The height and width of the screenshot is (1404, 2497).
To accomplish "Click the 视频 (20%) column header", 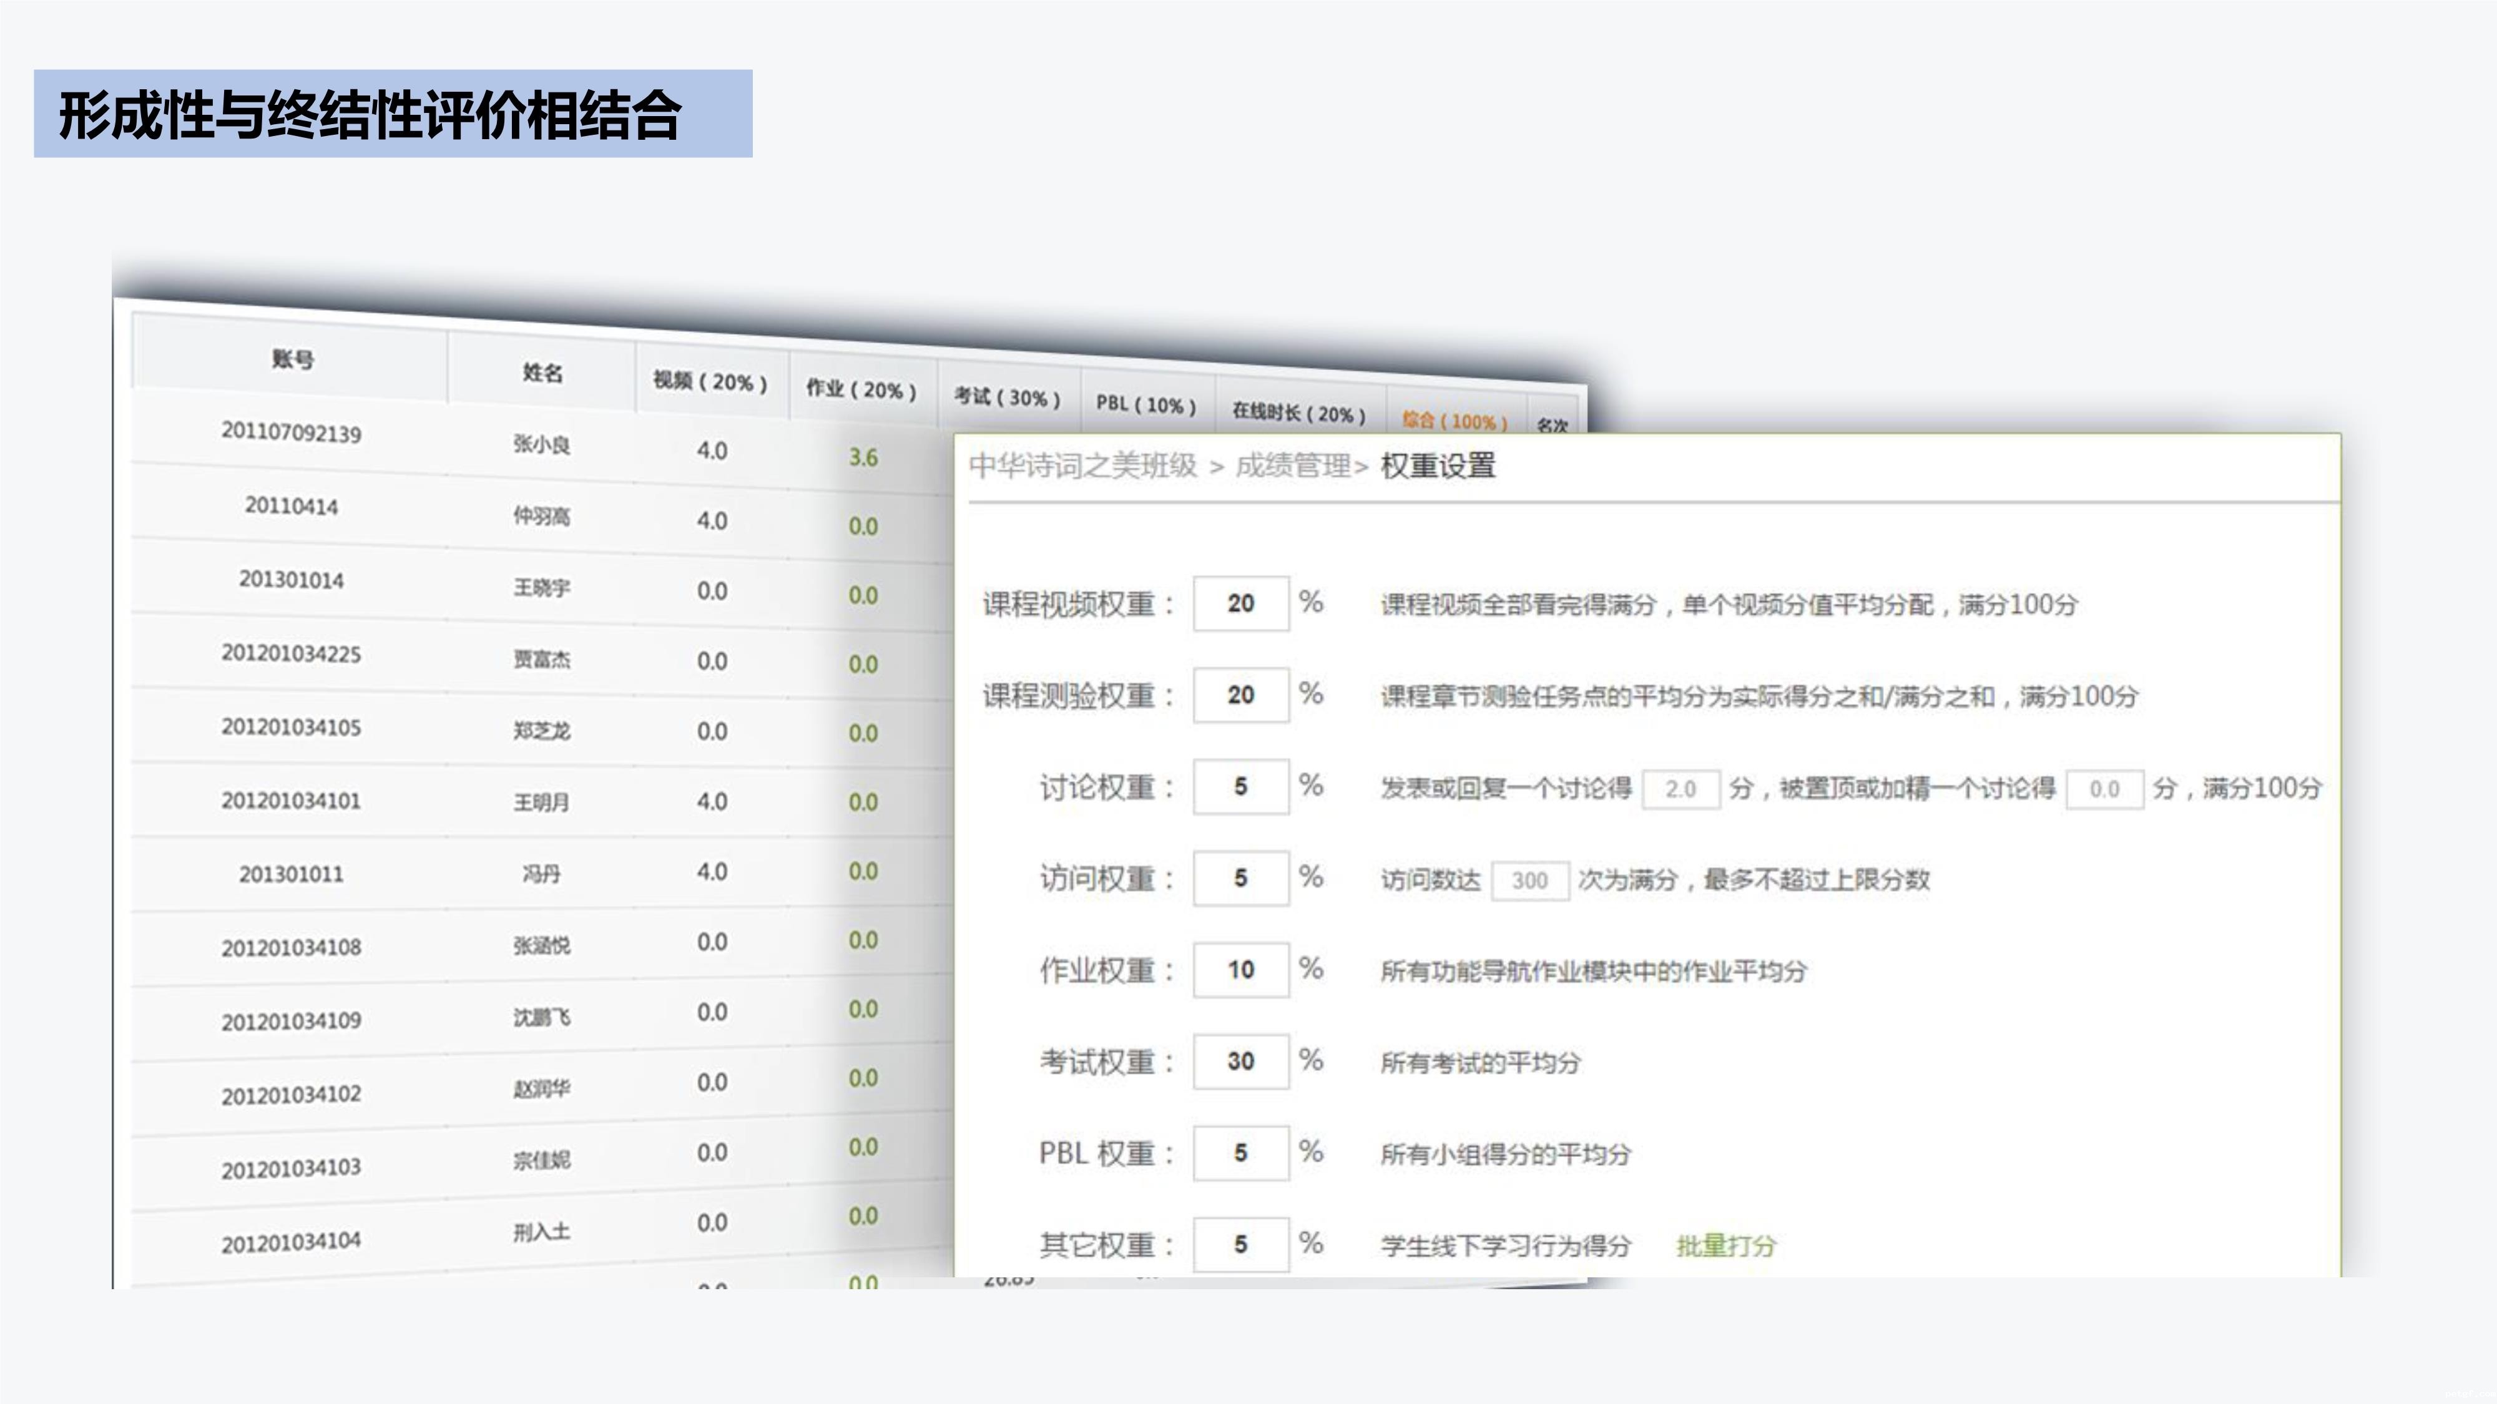I will coord(710,382).
